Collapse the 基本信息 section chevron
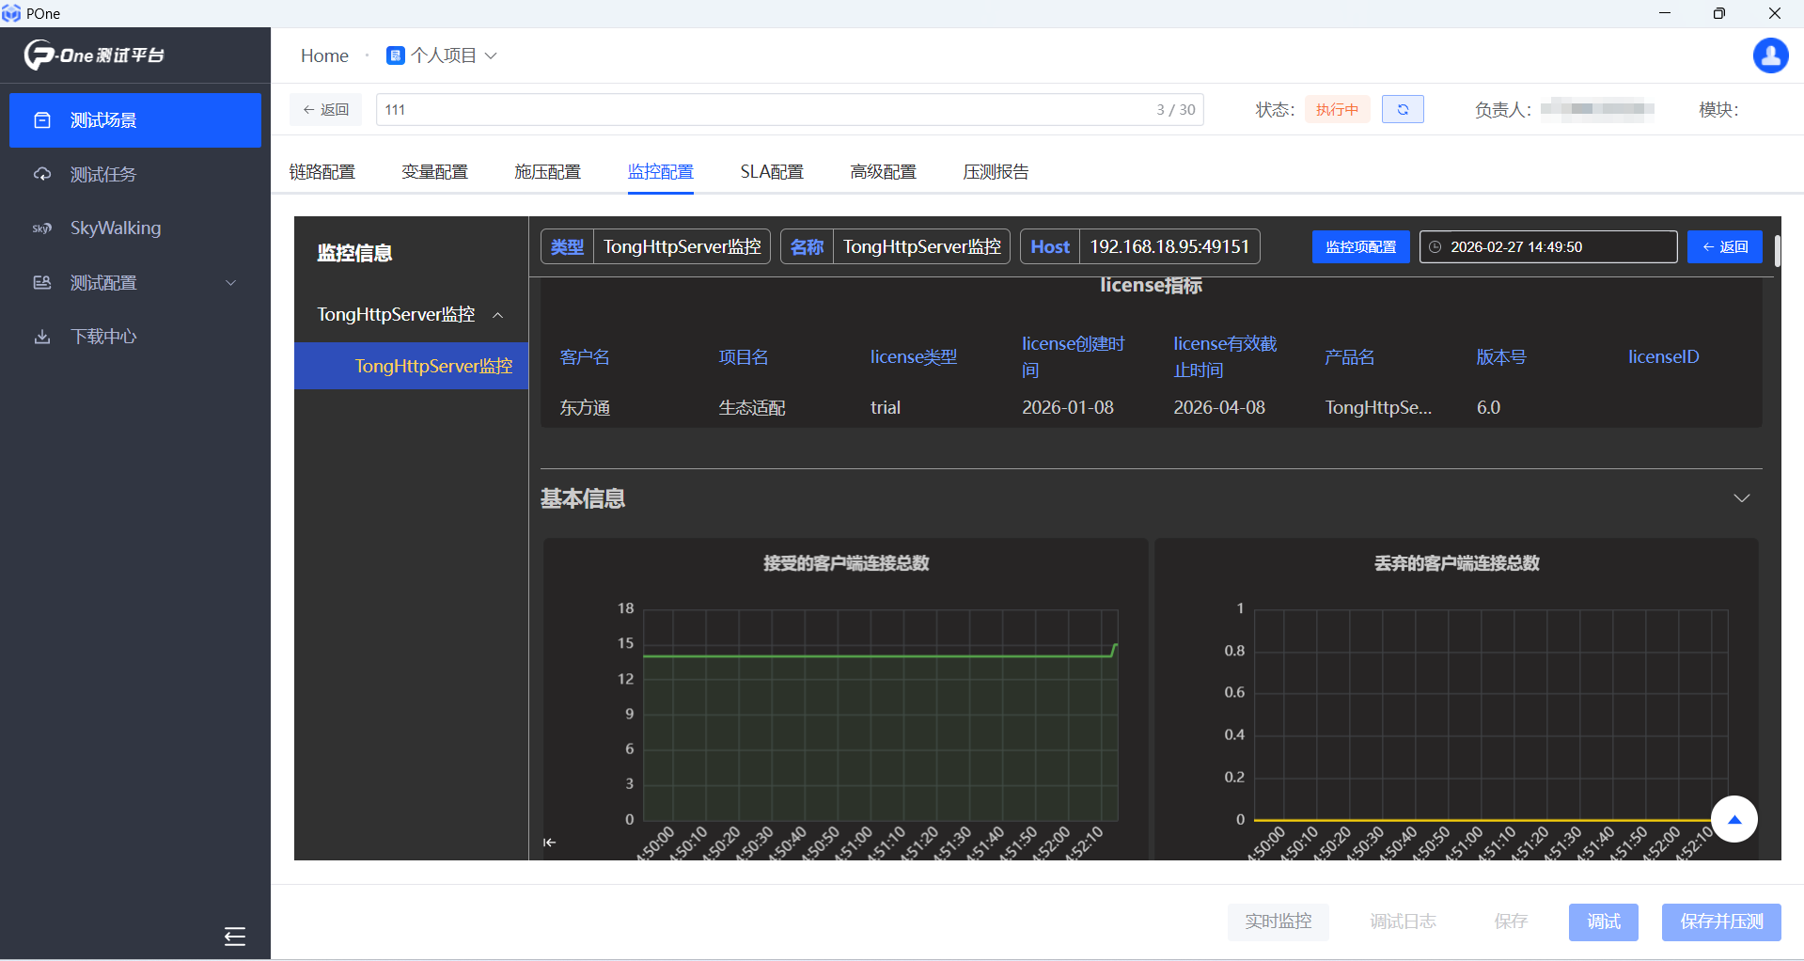This screenshot has height=961, width=1804. (1741, 498)
